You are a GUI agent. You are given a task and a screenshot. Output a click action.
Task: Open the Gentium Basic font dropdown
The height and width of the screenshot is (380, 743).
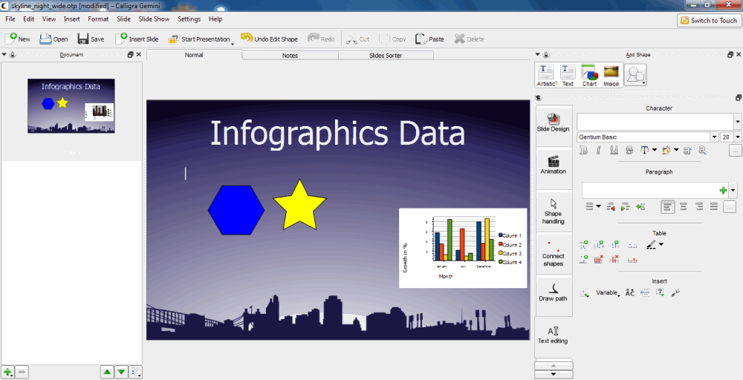[x=714, y=137]
